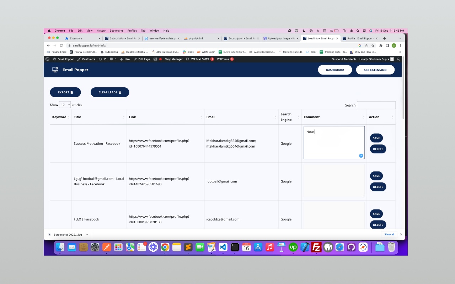This screenshot has height=284, width=455.
Task: Click the Get Extension button
Action: [375, 70]
